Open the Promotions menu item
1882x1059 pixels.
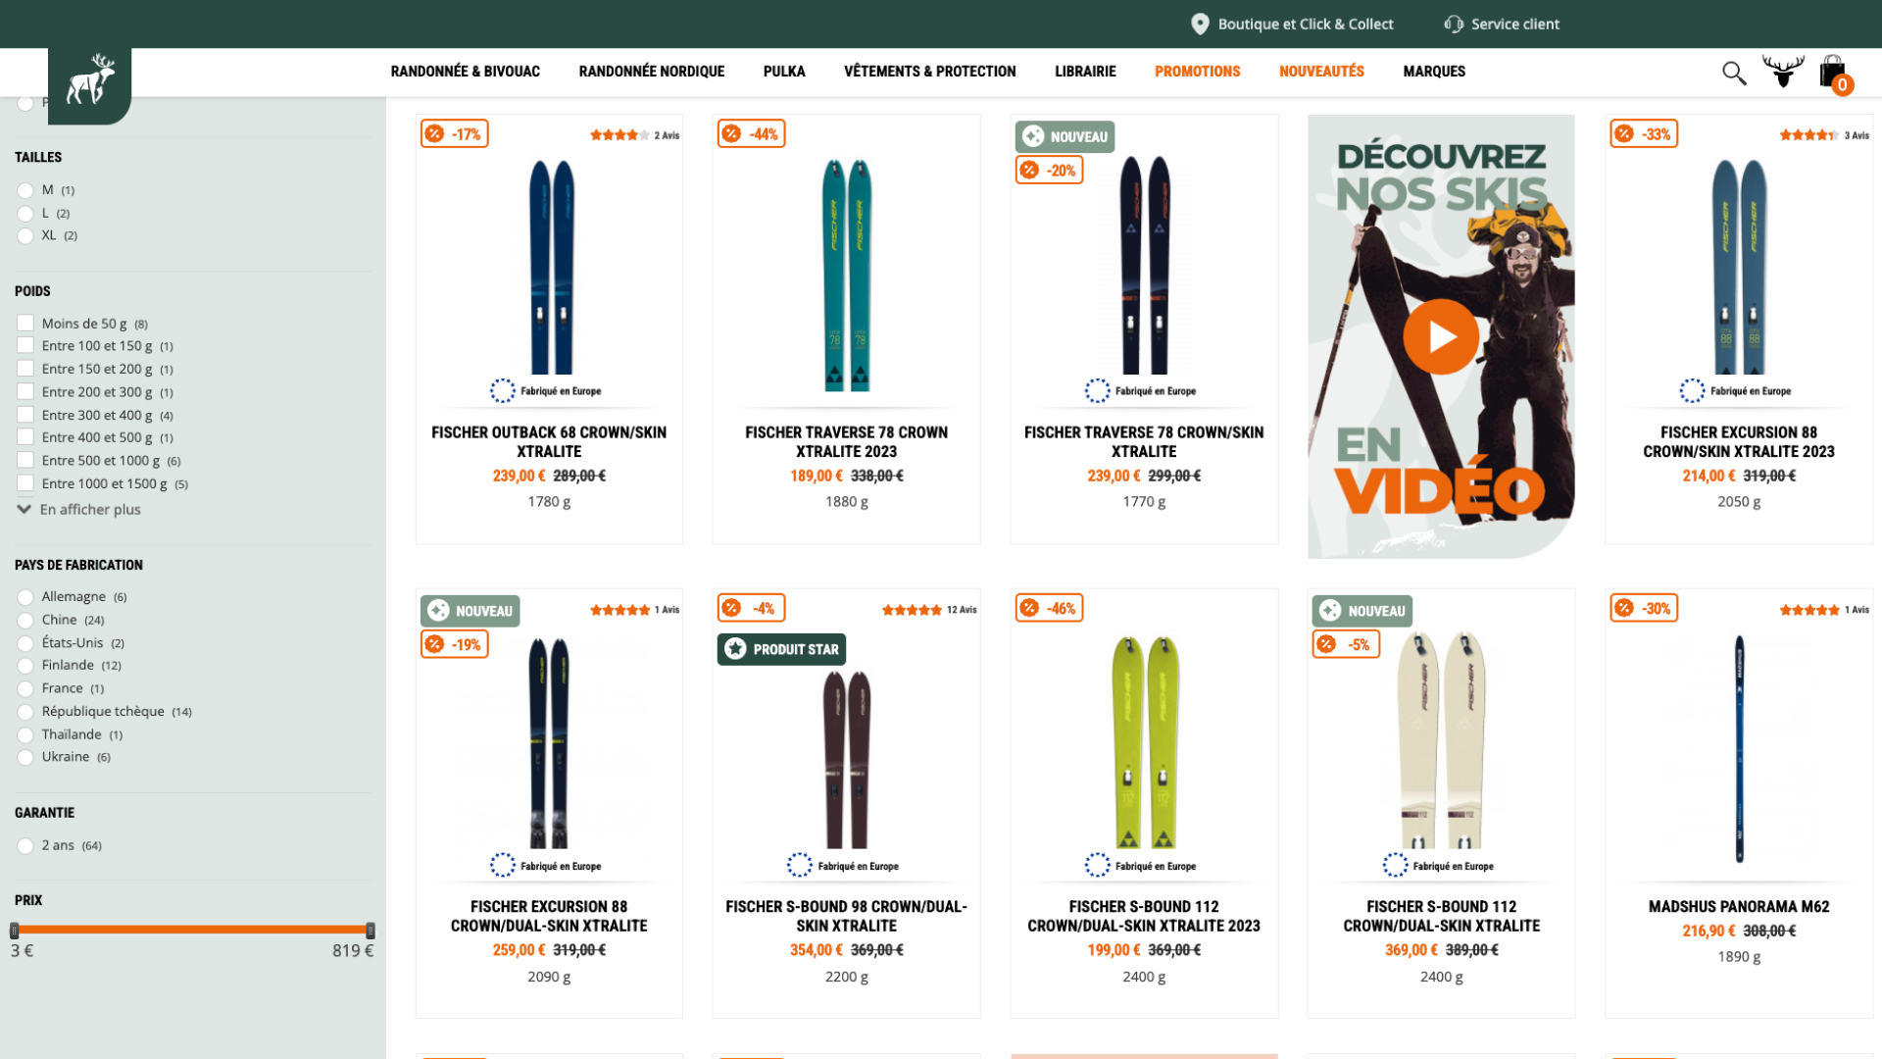(1197, 71)
